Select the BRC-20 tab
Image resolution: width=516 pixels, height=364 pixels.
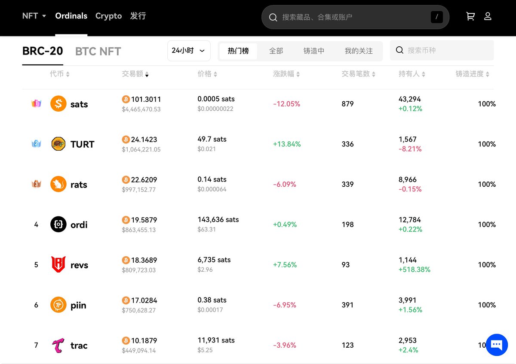click(43, 51)
